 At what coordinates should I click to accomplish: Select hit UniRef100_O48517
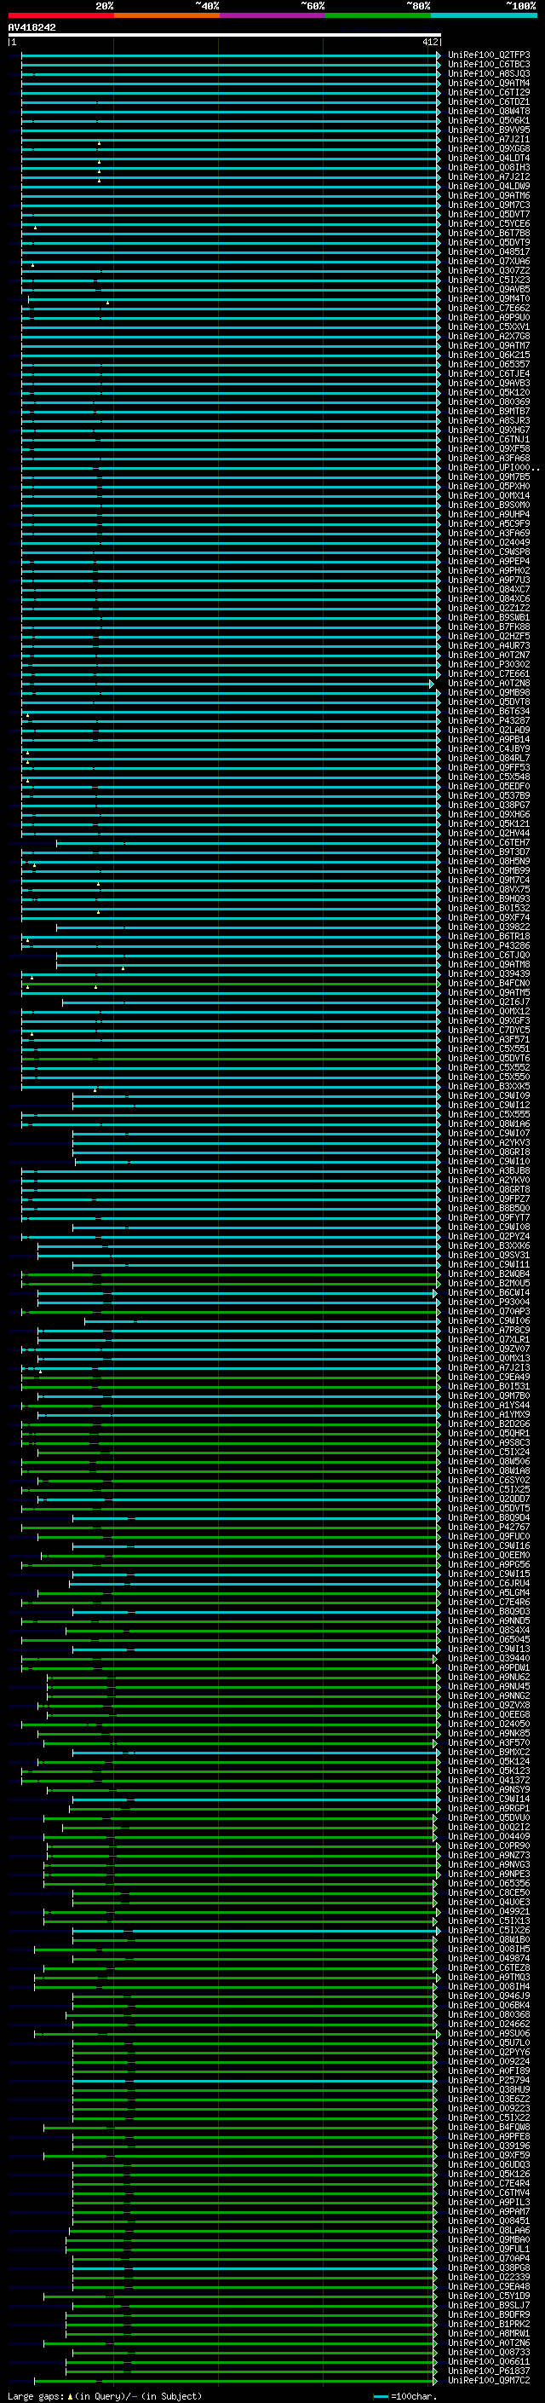pyautogui.click(x=489, y=251)
